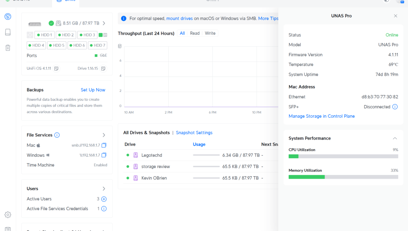The width and height of the screenshot is (408, 231).
Task: Click the info icon in the SMB tip banner
Action: point(123,18)
